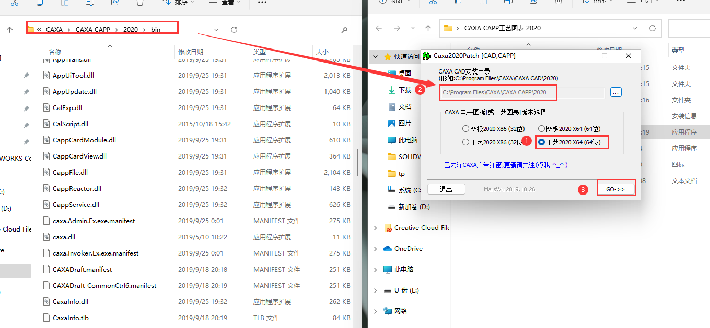710x328 pixels.
Task: Open the 已去除CAXA广告弹窗 update link
Action: pos(506,164)
